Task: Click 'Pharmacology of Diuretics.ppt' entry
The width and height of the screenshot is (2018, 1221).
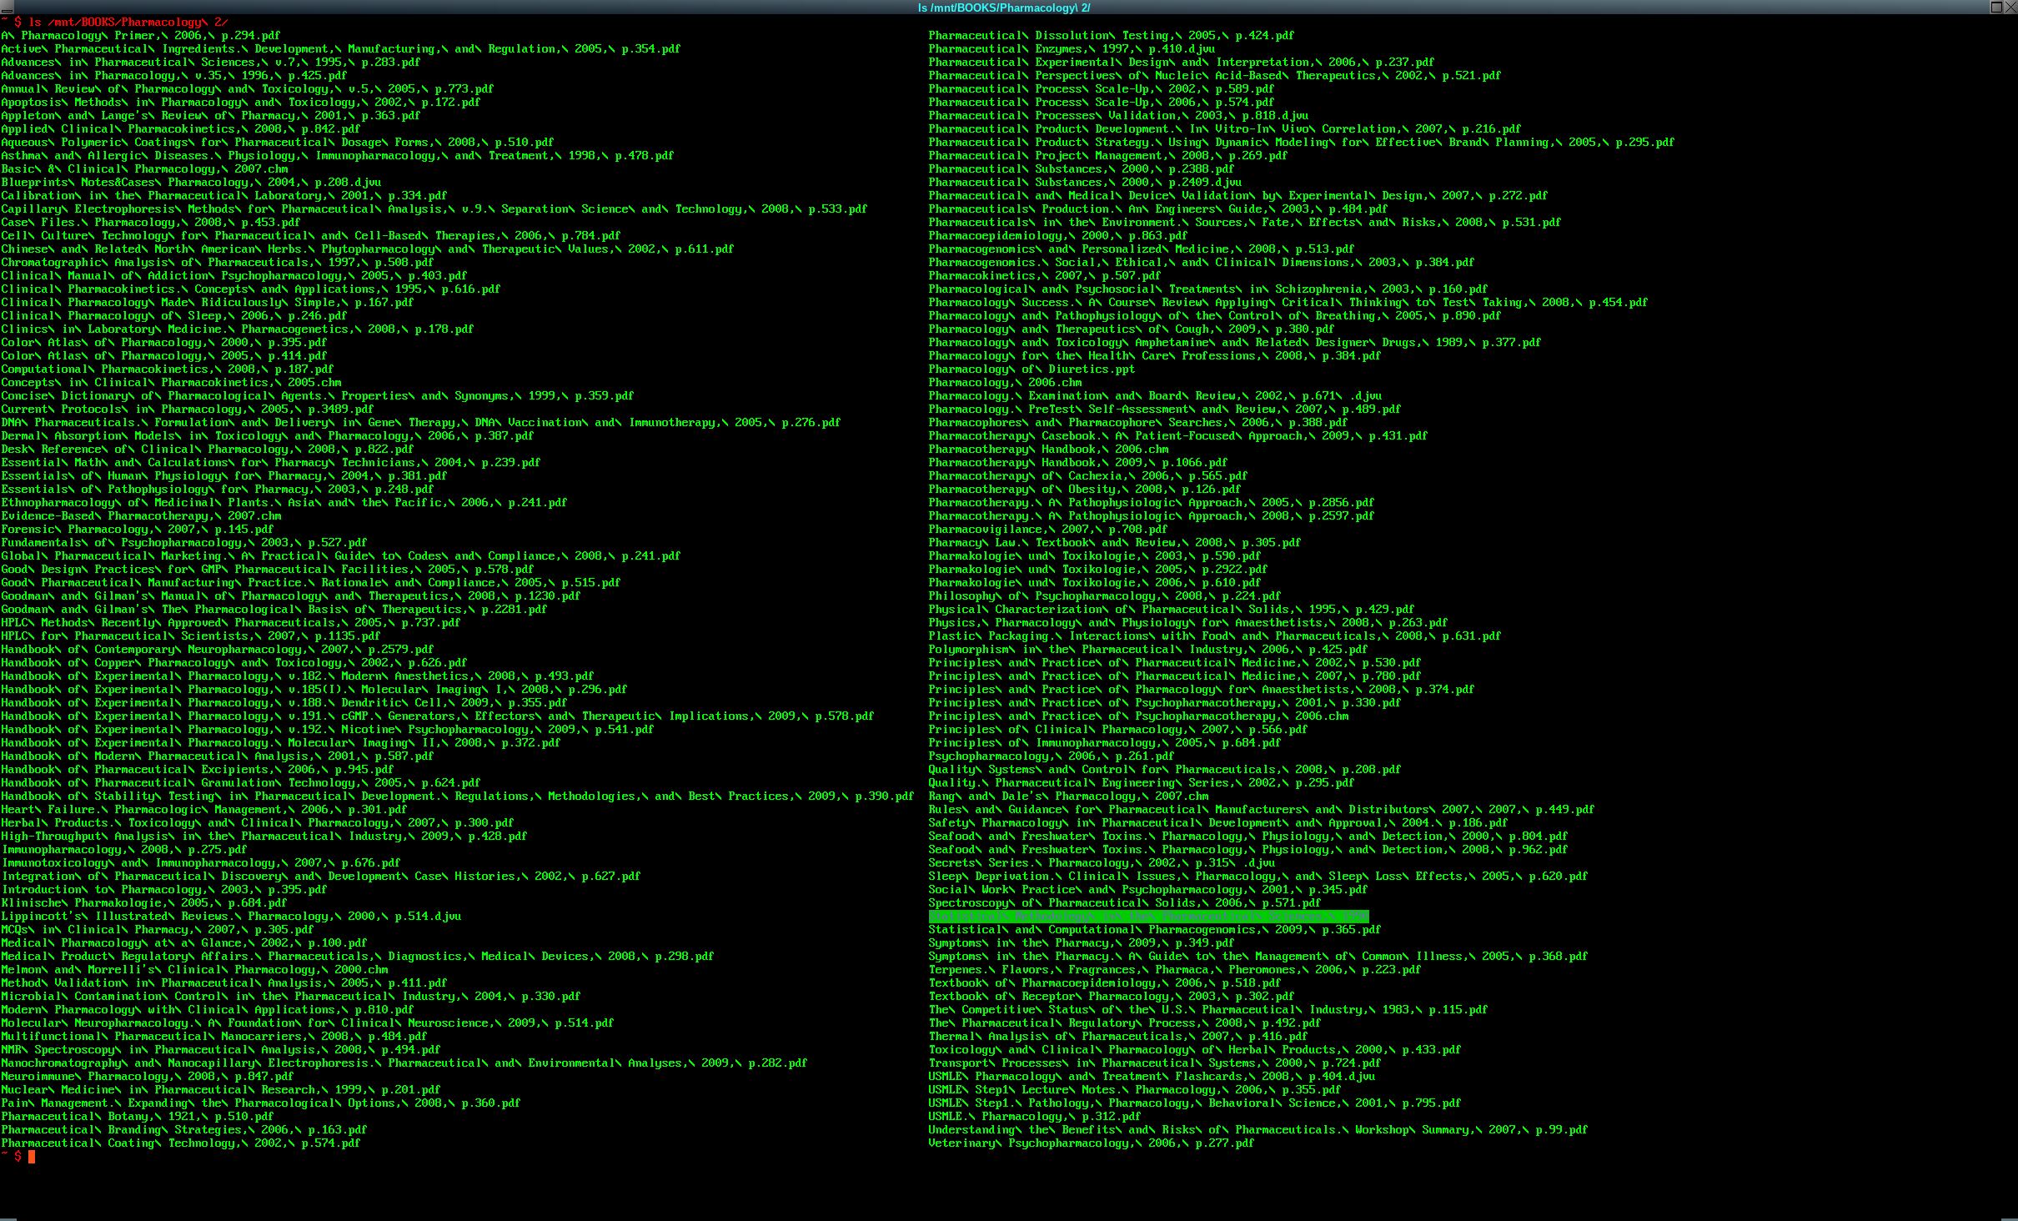Action: 1032,369
